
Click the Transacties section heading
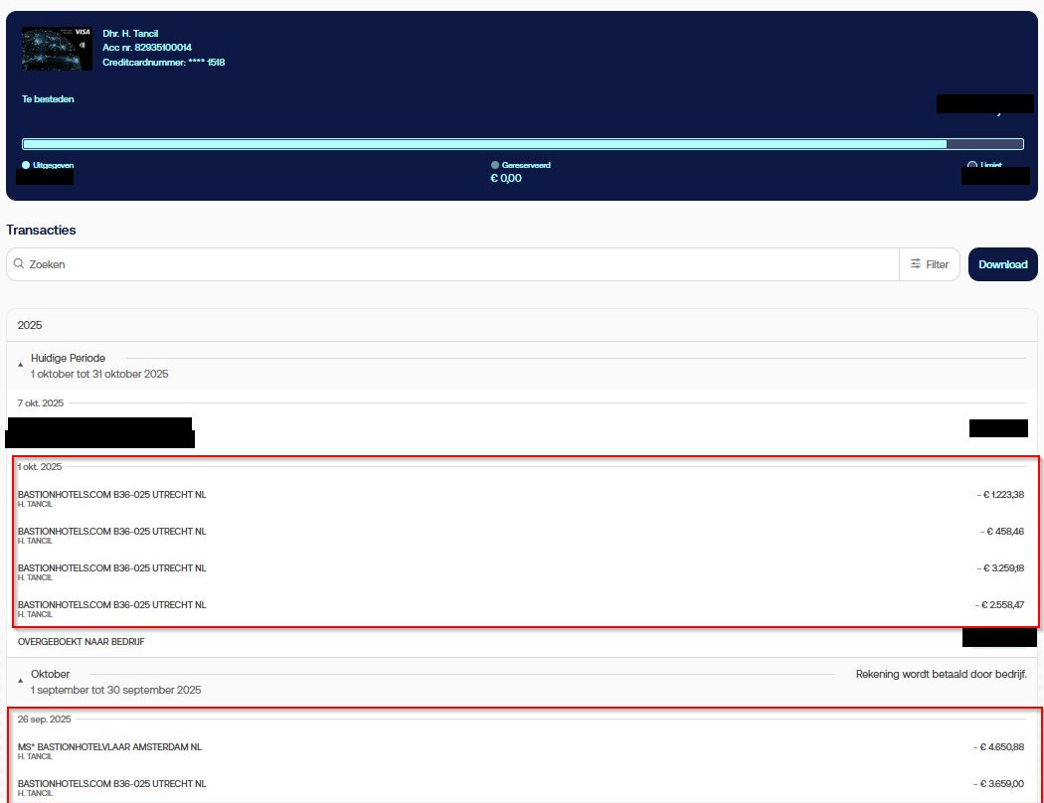coord(41,231)
